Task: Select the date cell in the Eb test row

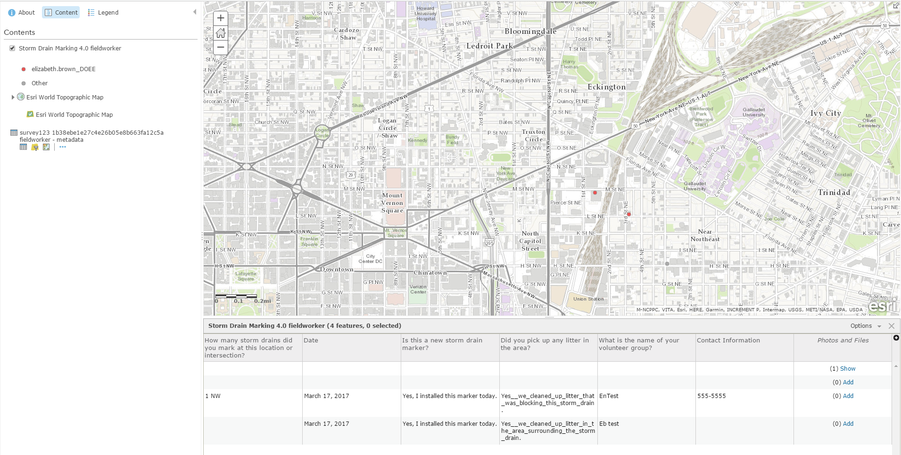Action: click(x=352, y=431)
